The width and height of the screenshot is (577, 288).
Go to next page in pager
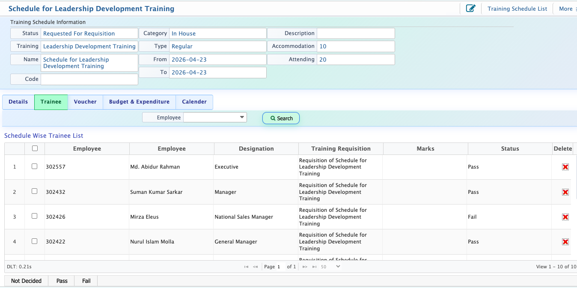(x=305, y=267)
